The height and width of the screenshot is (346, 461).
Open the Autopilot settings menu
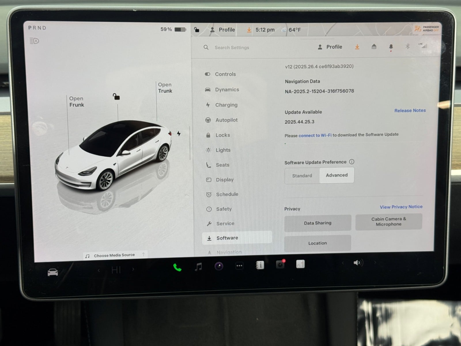226,120
